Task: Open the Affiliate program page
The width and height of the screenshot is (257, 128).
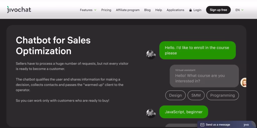Action: coord(128,10)
